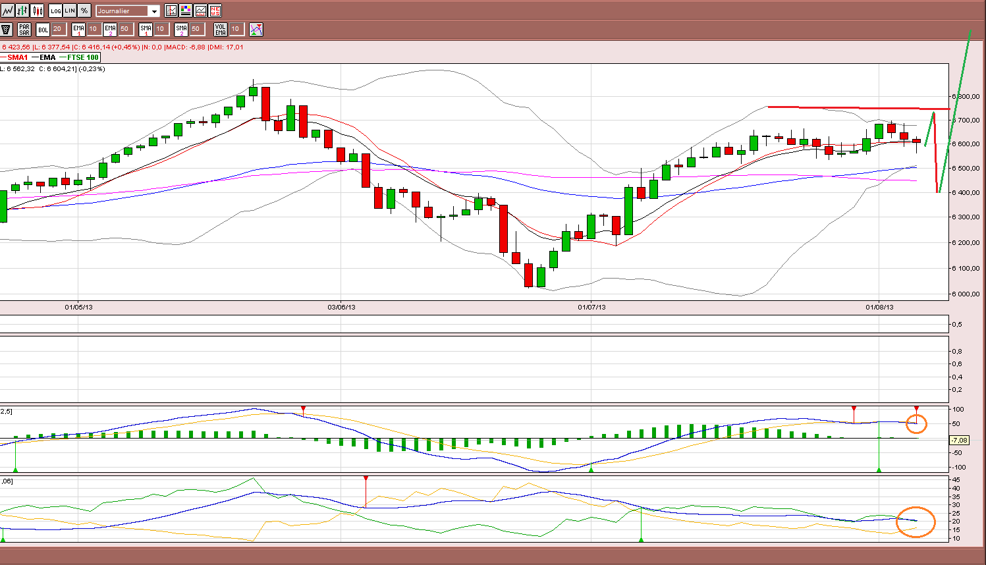
Task: Click the 6 000,00 price axis label
Action: click(x=966, y=294)
